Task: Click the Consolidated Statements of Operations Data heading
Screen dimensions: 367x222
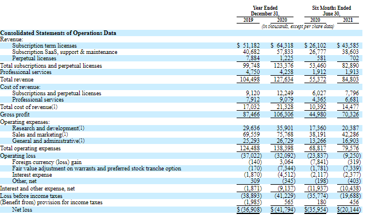Action: (58, 33)
